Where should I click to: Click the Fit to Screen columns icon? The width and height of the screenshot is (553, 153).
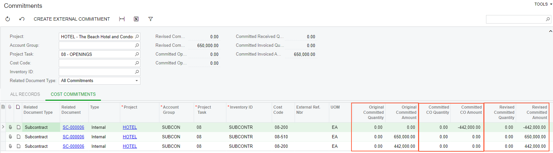click(x=122, y=19)
